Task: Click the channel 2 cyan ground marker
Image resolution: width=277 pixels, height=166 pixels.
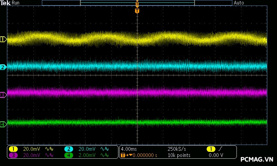Action: tap(3, 67)
